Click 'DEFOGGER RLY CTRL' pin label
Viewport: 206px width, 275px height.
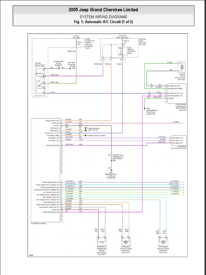(52, 133)
